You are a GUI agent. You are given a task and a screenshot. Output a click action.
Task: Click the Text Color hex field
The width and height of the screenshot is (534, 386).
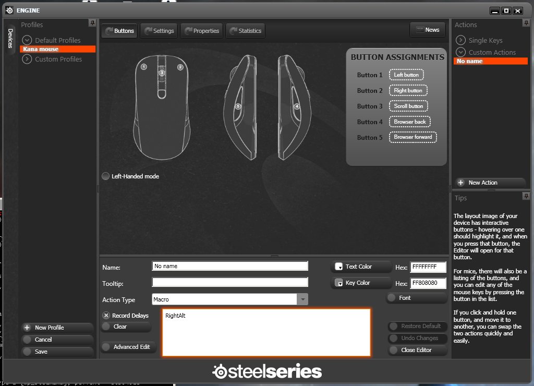pyautogui.click(x=428, y=267)
